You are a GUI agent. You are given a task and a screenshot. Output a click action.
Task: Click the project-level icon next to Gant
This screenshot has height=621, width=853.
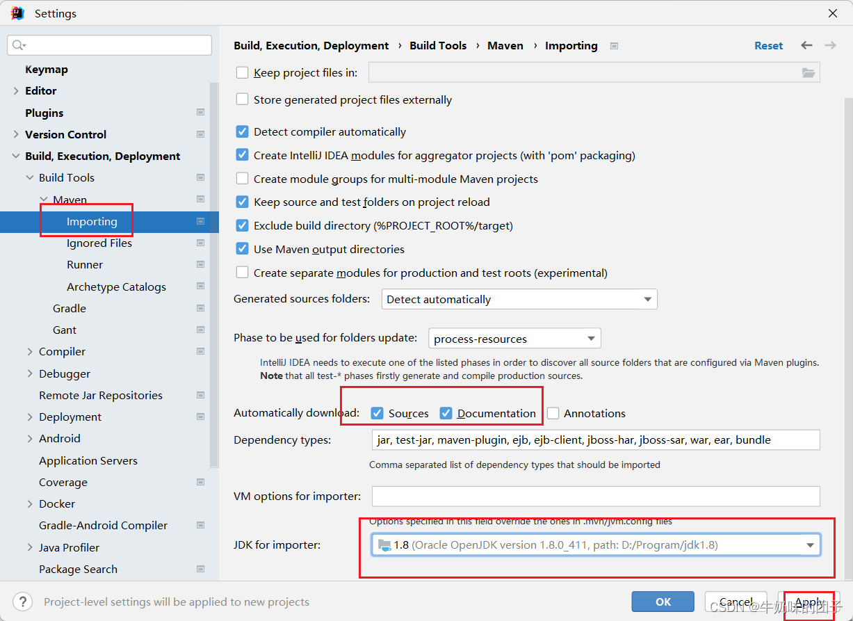(200, 330)
